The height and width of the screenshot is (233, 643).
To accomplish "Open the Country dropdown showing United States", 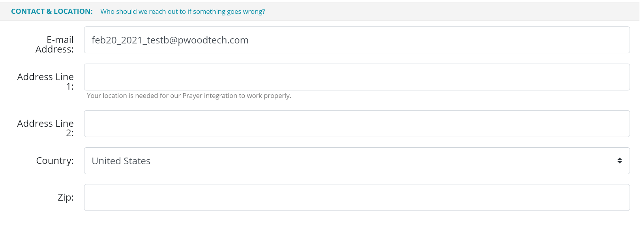I will (356, 161).
